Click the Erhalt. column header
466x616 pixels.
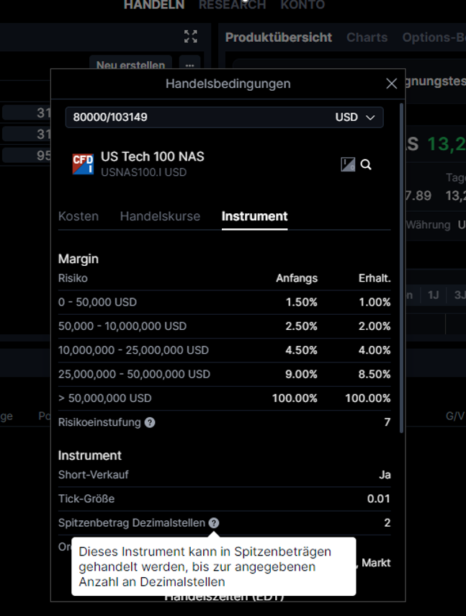[375, 278]
